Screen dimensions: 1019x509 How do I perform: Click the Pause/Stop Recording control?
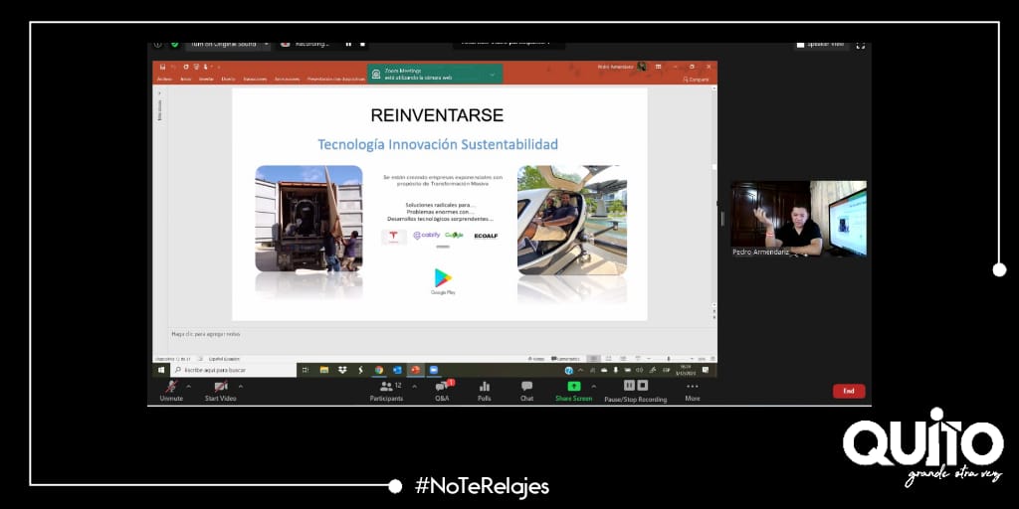click(636, 386)
